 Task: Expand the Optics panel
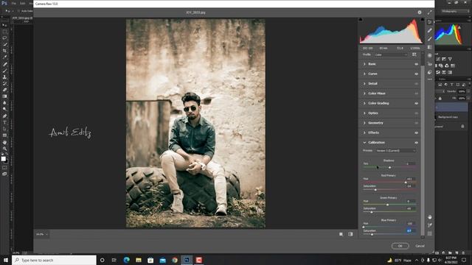pyautogui.click(x=364, y=113)
